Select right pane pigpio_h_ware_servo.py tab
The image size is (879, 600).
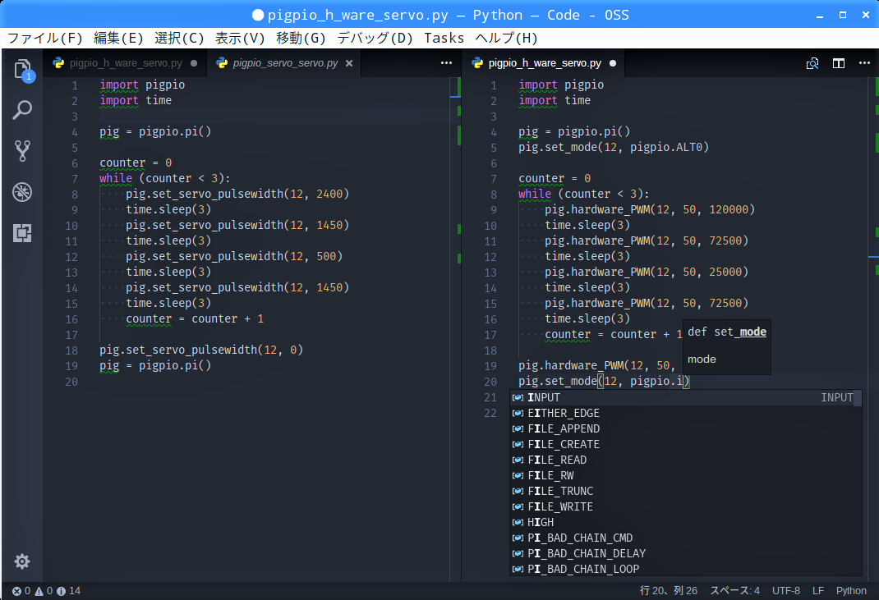coord(544,63)
